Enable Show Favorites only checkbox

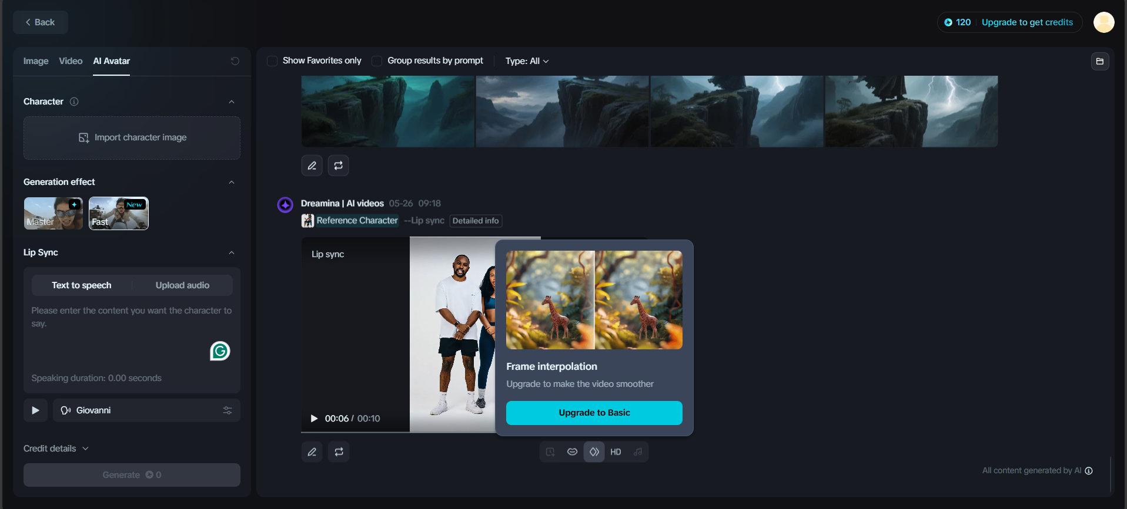[x=272, y=61]
